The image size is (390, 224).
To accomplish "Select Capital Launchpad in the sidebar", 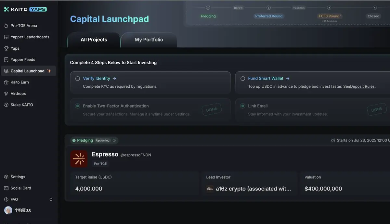I will point(28,71).
